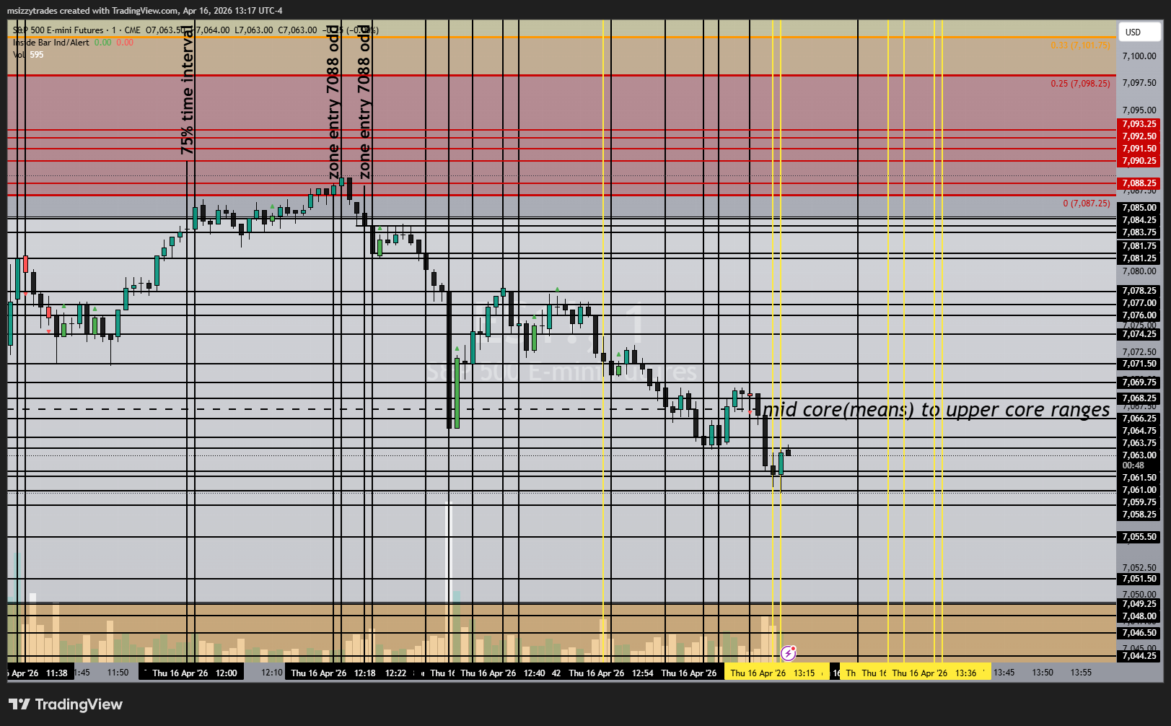The height and width of the screenshot is (726, 1171).
Task: Select the 7,063.00 current price label
Action: [1139, 455]
